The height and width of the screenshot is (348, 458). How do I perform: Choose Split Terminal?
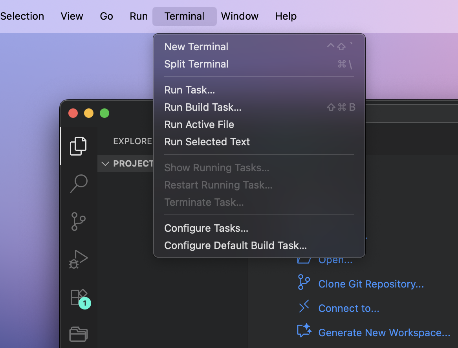[x=196, y=64]
